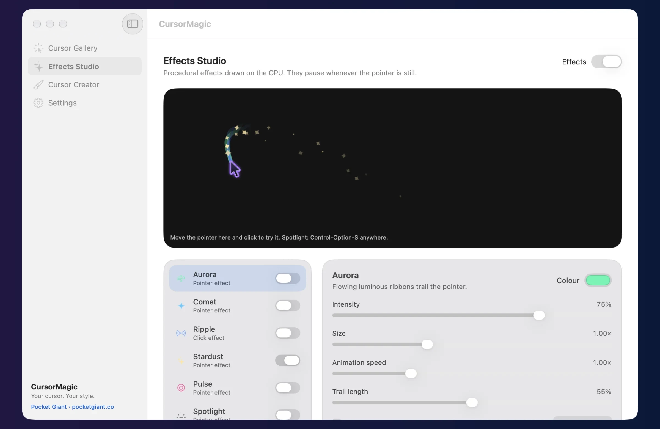Image resolution: width=660 pixels, height=429 pixels.
Task: Select the Ripple row in effects list
Action: click(x=237, y=333)
